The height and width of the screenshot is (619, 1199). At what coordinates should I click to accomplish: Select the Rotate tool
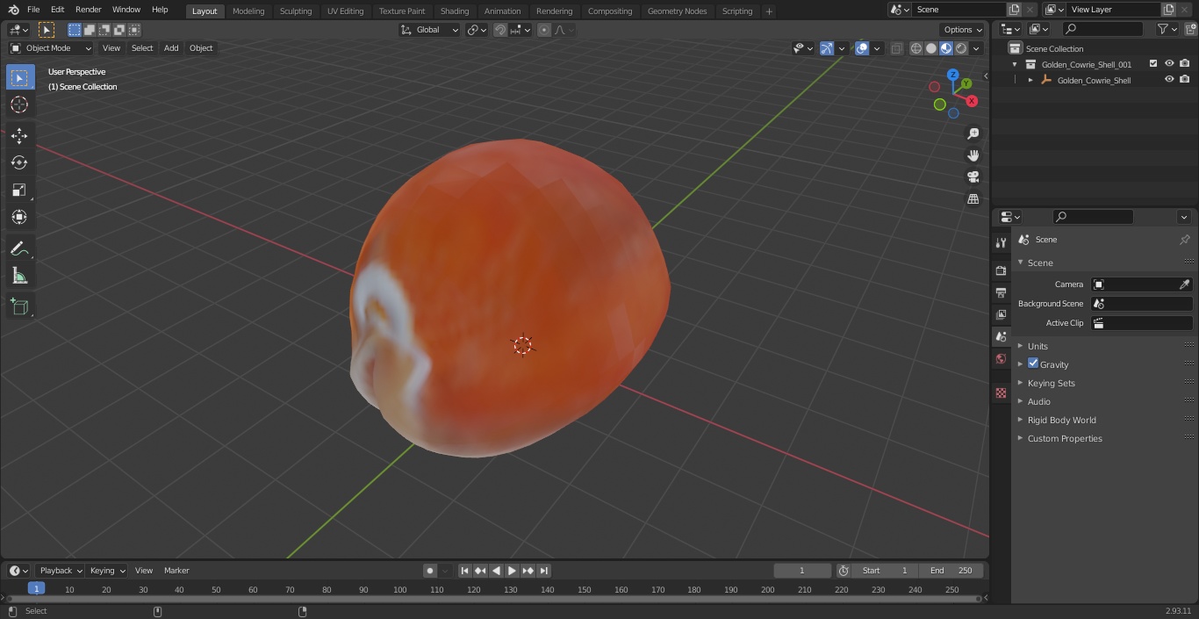click(x=19, y=162)
